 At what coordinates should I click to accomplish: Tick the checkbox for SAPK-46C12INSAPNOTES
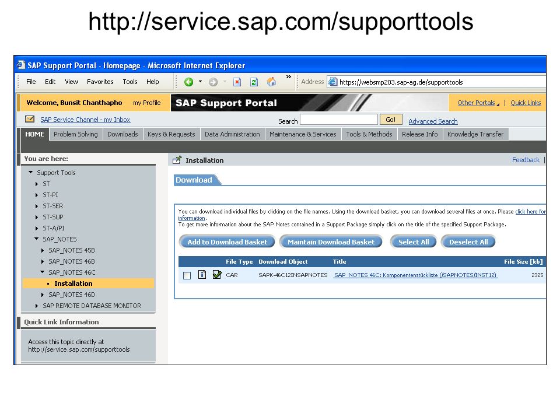tap(187, 275)
